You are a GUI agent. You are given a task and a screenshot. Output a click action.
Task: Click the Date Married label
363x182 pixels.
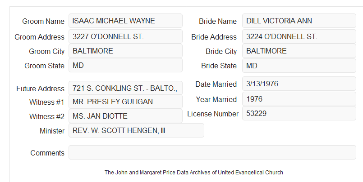216,84
